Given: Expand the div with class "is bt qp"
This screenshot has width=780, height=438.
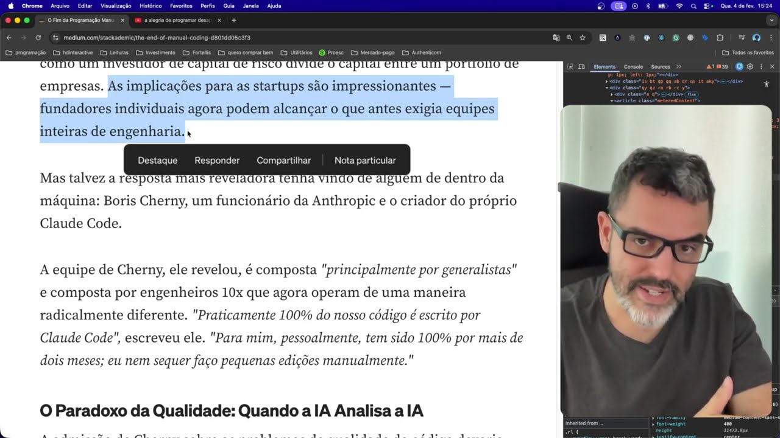Looking at the screenshot, I should click(607, 82).
